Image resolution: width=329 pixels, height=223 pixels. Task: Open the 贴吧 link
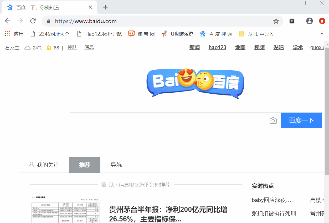(278, 47)
